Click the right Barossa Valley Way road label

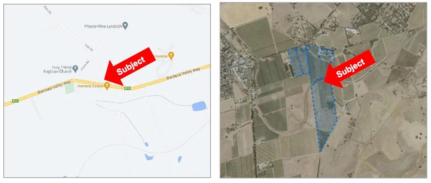click(x=183, y=74)
